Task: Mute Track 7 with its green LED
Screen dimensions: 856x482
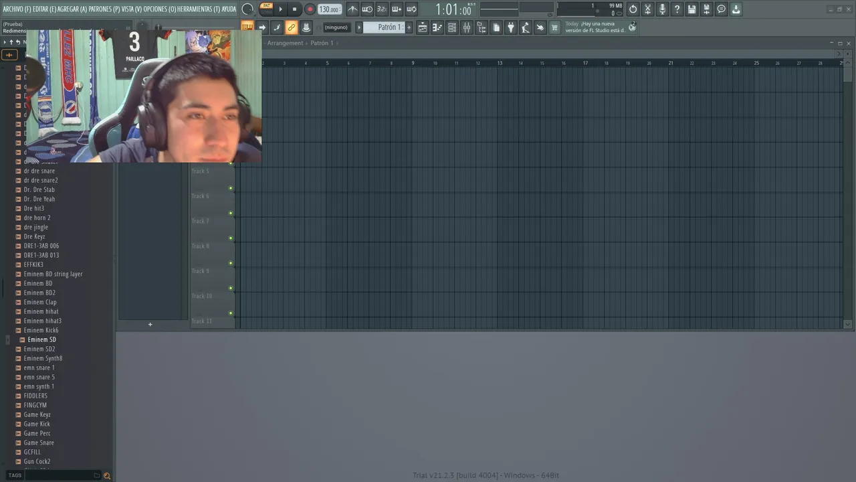Action: pos(231,238)
